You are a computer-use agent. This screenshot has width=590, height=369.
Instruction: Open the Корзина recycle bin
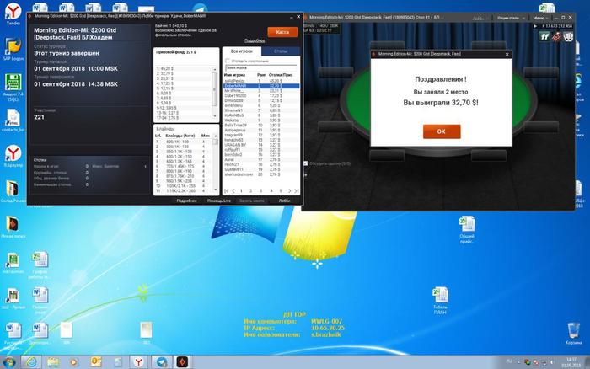[573, 334]
